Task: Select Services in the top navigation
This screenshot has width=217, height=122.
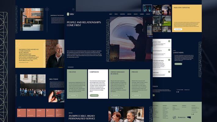Action: click(129, 14)
